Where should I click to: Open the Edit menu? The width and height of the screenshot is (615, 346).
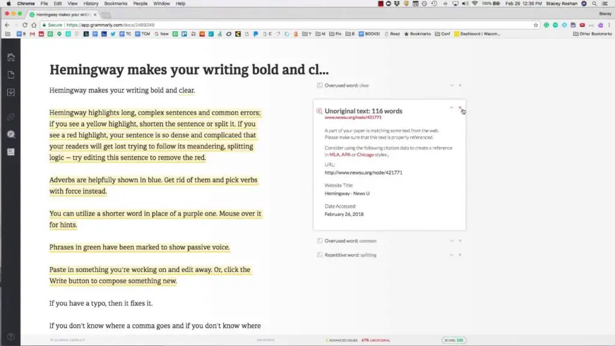tap(58, 4)
